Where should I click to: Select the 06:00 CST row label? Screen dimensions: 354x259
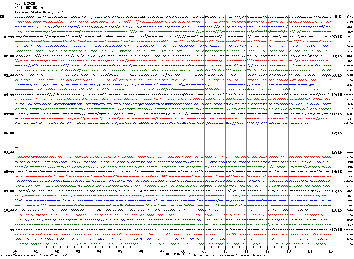pos(9,133)
